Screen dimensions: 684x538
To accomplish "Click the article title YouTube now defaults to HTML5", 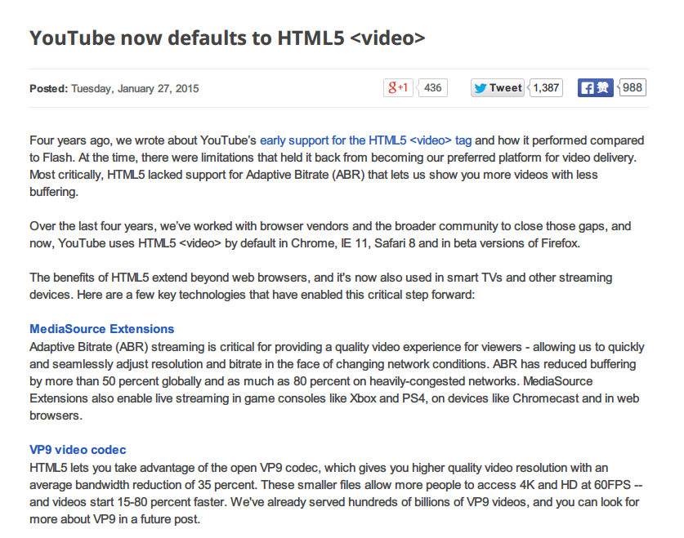I will [227, 38].
